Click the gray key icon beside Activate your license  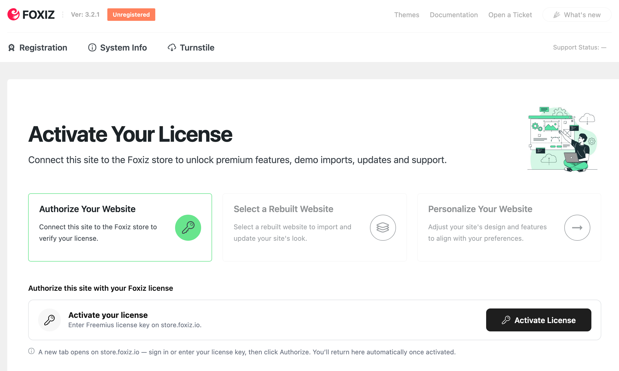[49, 320]
